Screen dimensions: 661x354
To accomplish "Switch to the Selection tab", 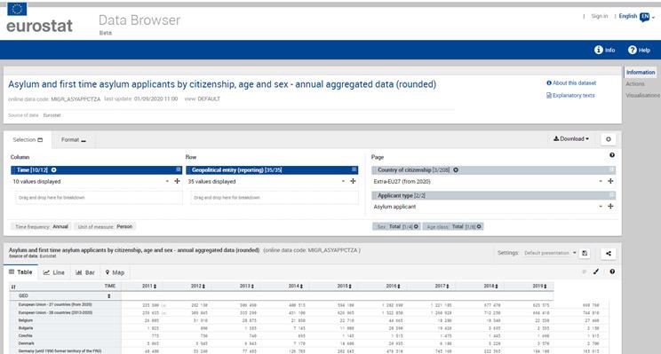I will tap(28, 140).
